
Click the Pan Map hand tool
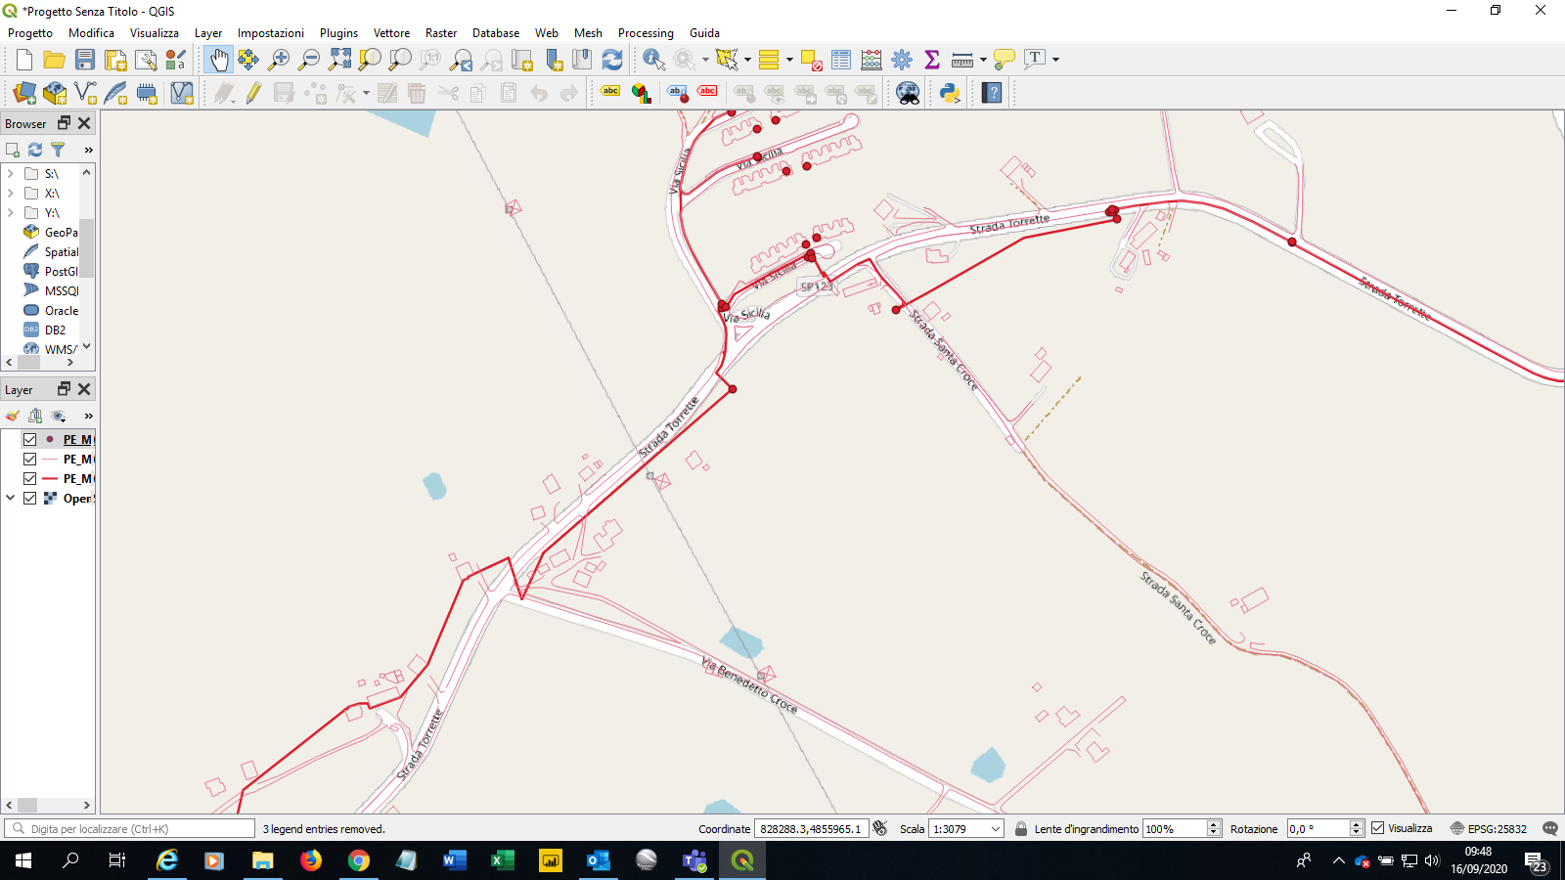coord(218,60)
